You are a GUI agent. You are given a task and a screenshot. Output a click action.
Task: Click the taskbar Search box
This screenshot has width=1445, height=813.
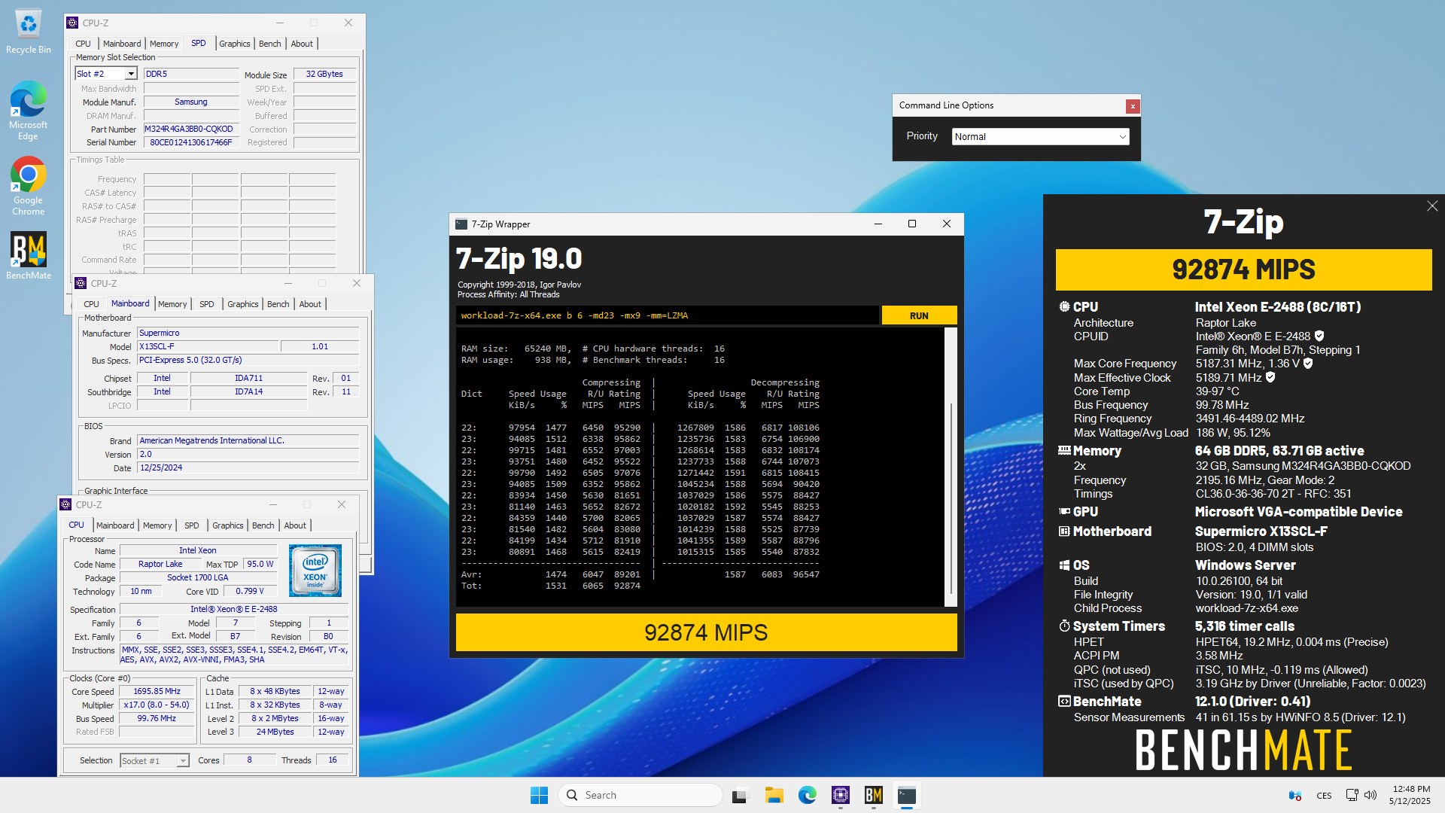[x=640, y=795]
